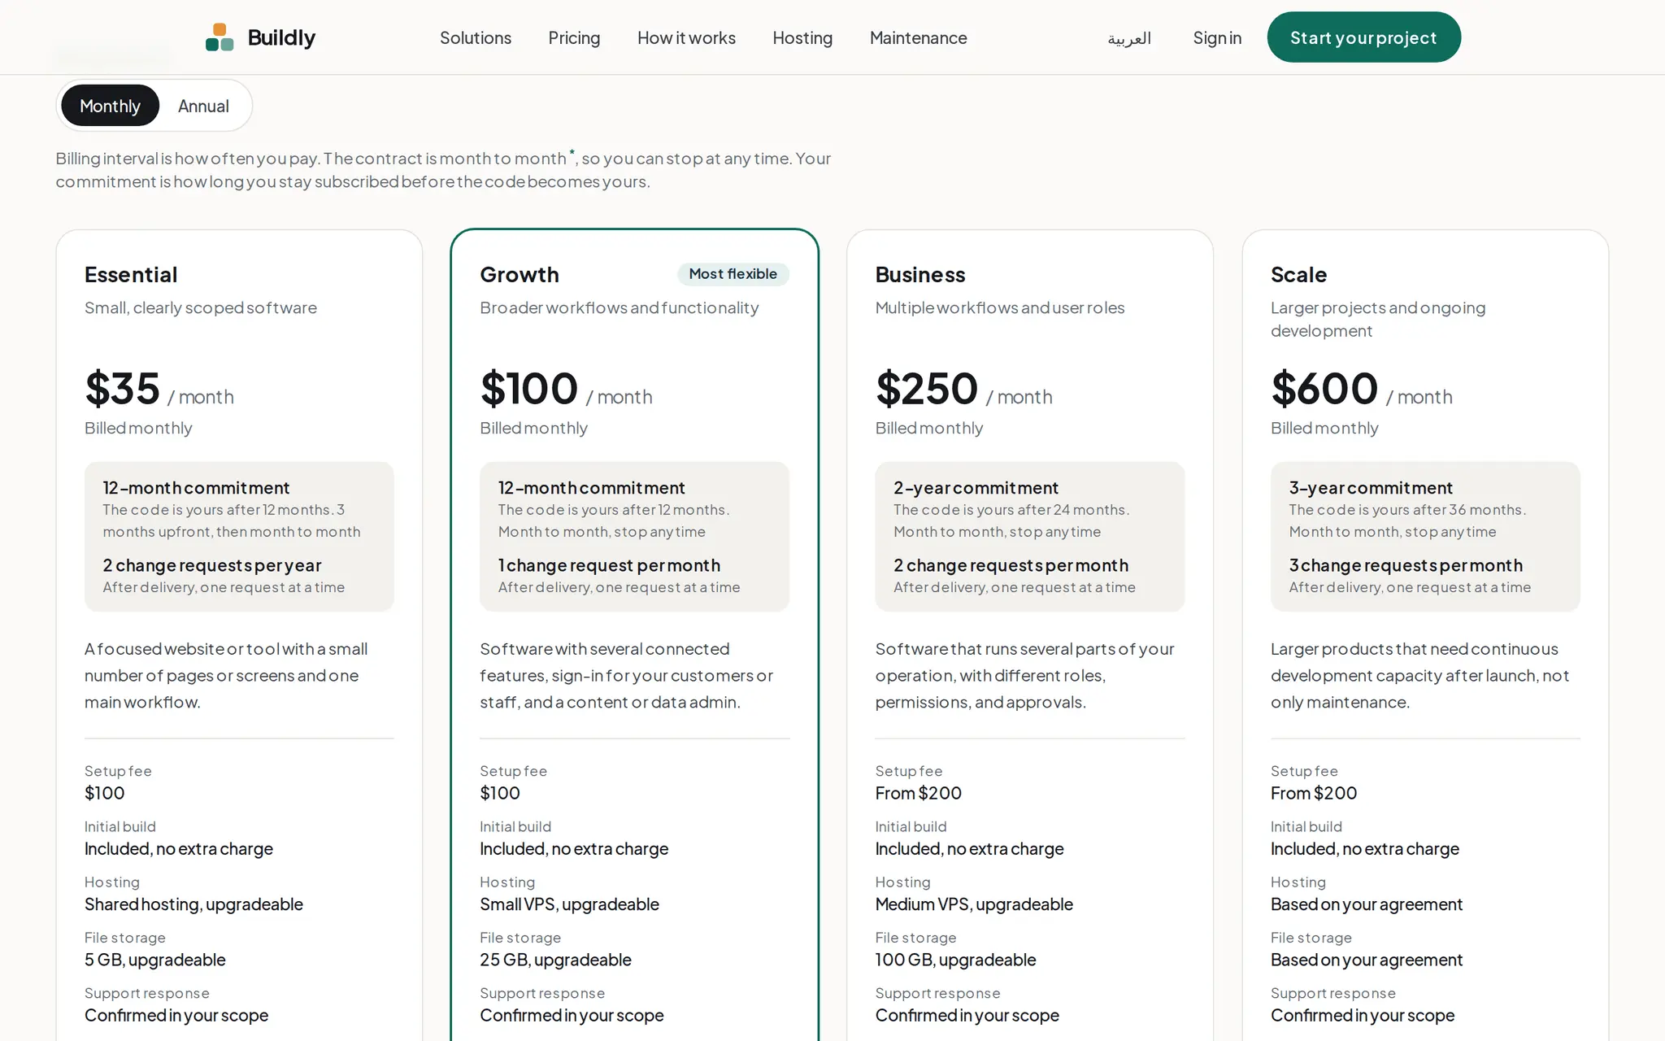Click the $250 price on Business
Viewport: 1665px width, 1041px height.
pyautogui.click(x=926, y=389)
